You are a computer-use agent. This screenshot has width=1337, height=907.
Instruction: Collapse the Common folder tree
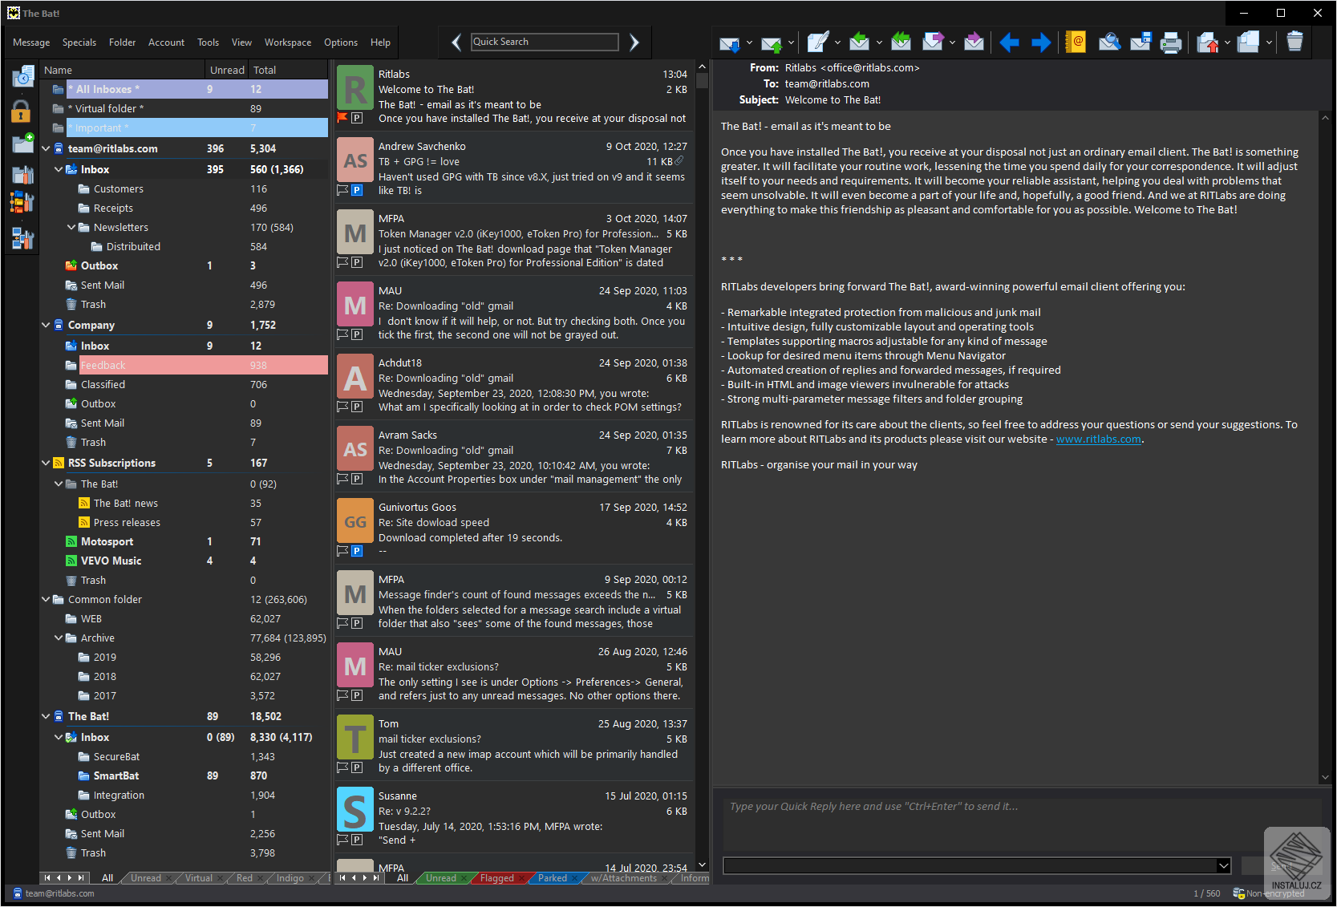click(46, 599)
